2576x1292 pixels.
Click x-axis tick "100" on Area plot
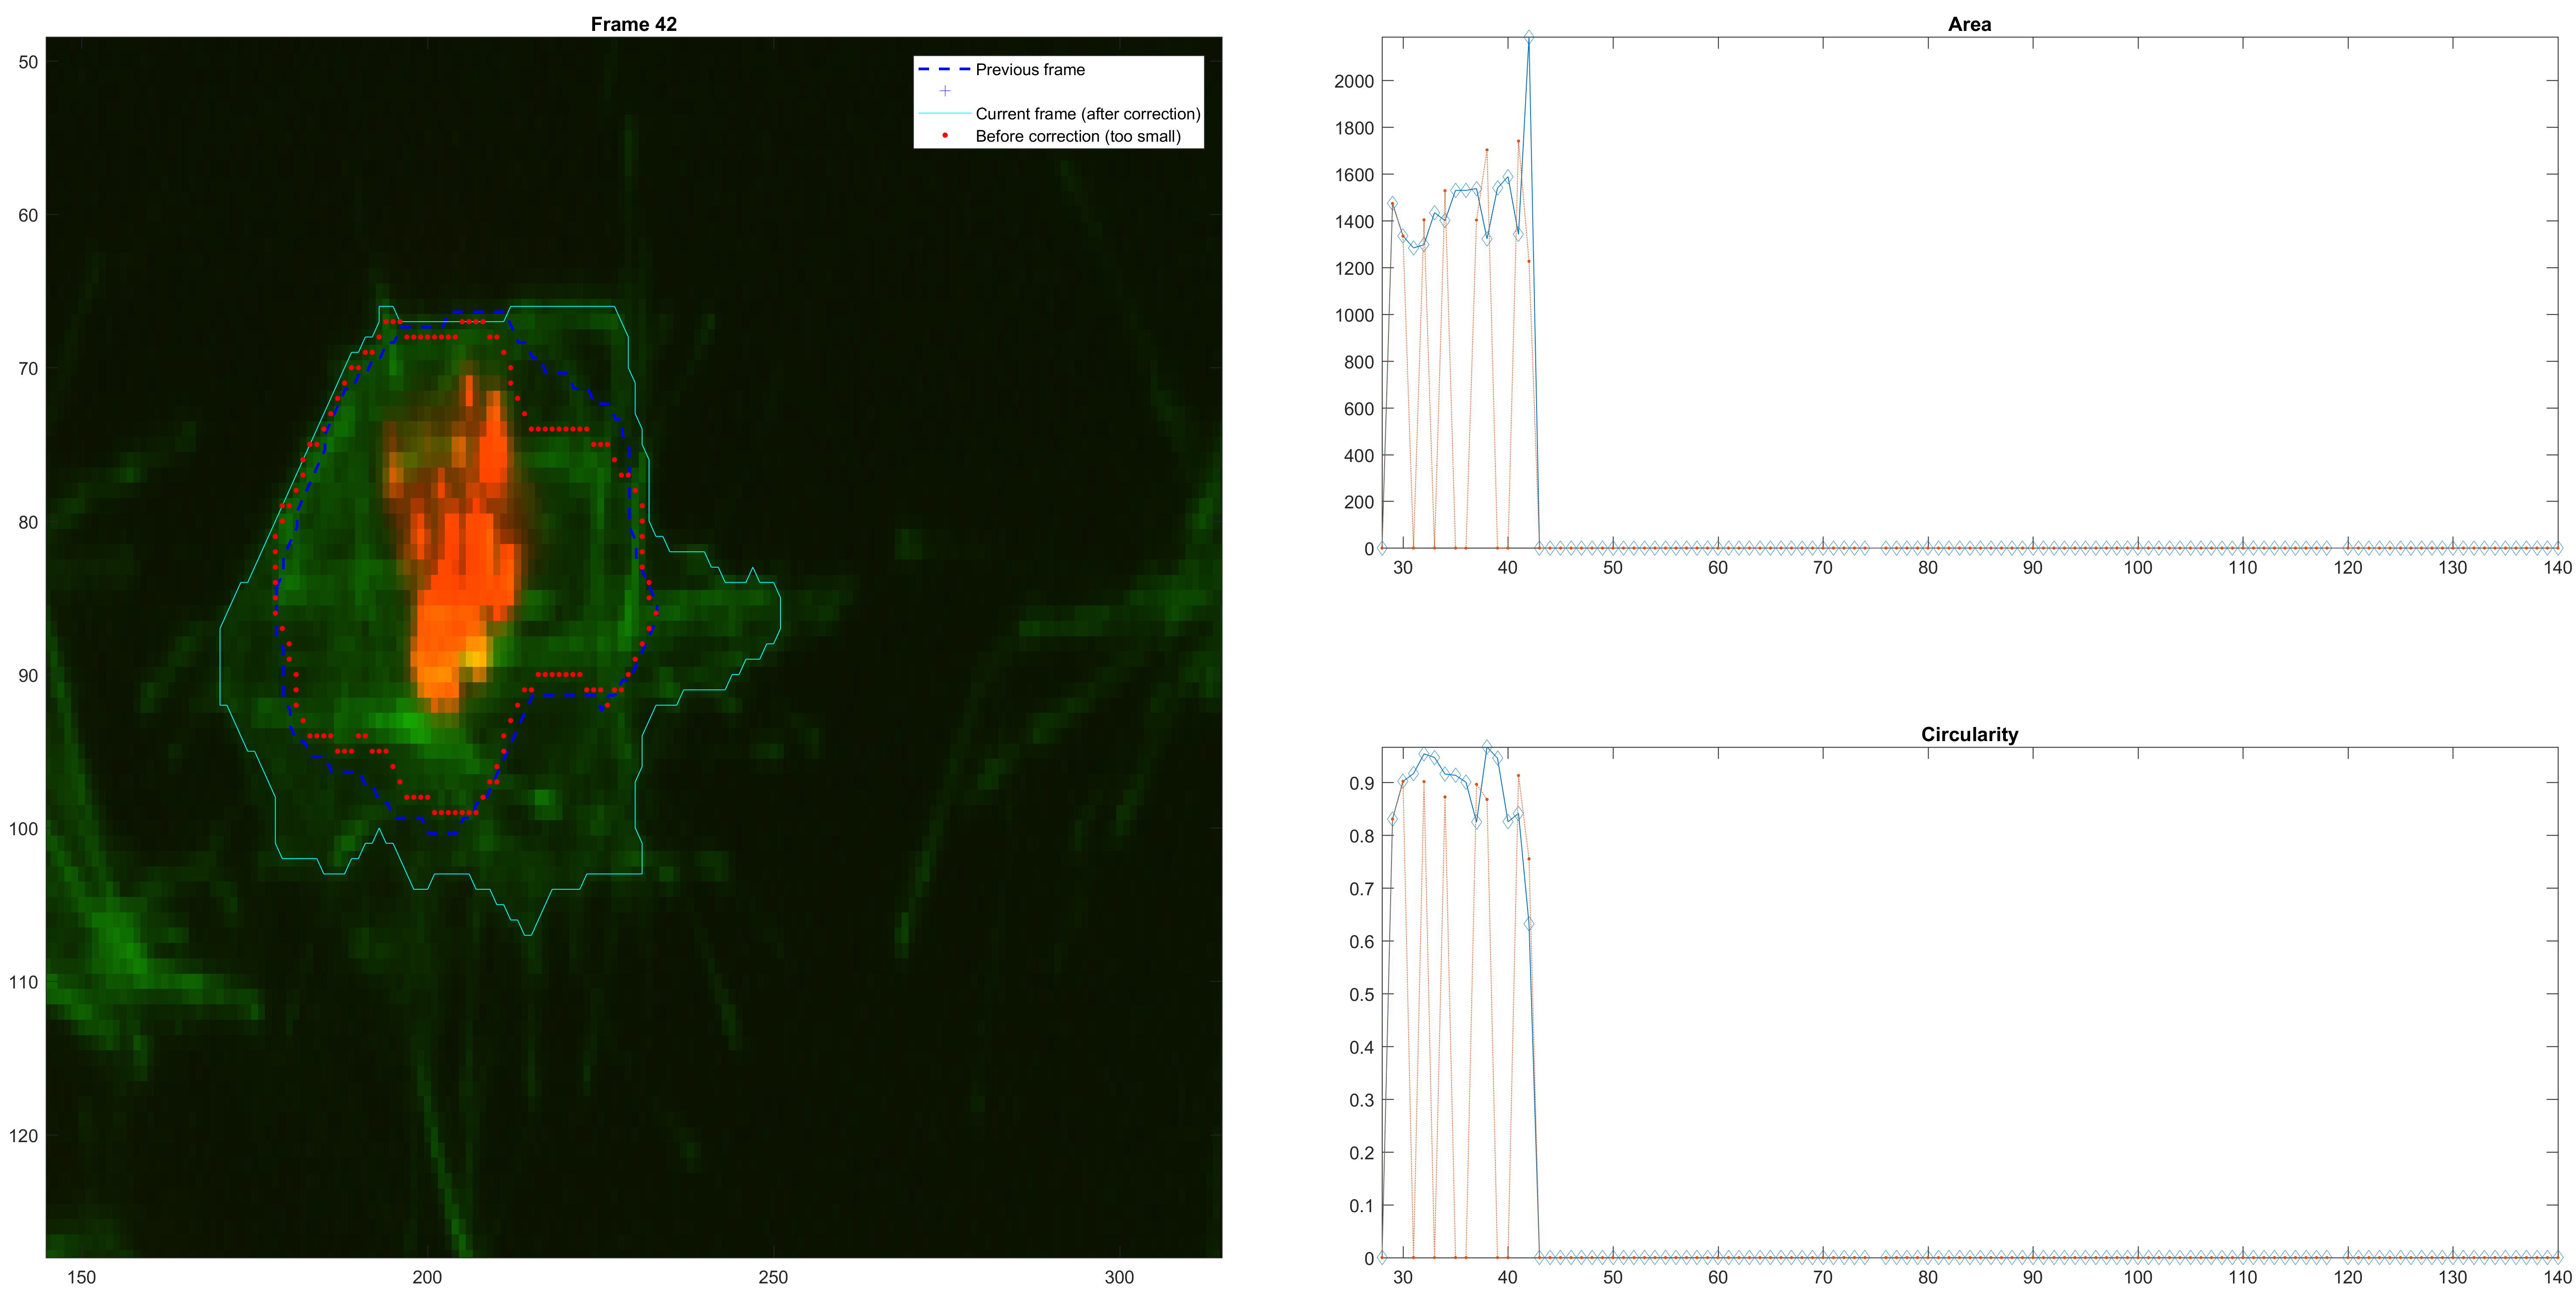click(x=2138, y=568)
